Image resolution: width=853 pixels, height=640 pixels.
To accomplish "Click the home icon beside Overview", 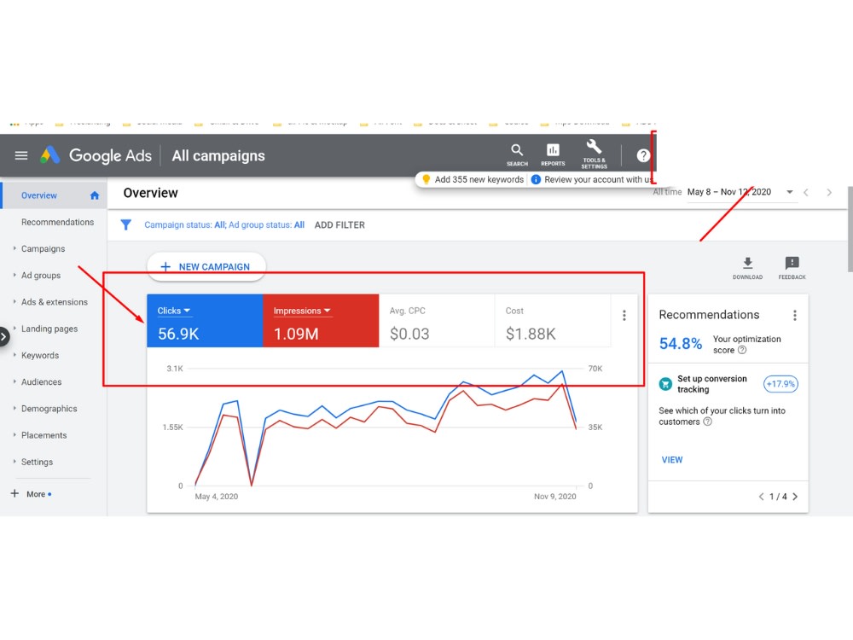I will (95, 195).
